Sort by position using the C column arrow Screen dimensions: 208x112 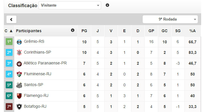click(11, 31)
